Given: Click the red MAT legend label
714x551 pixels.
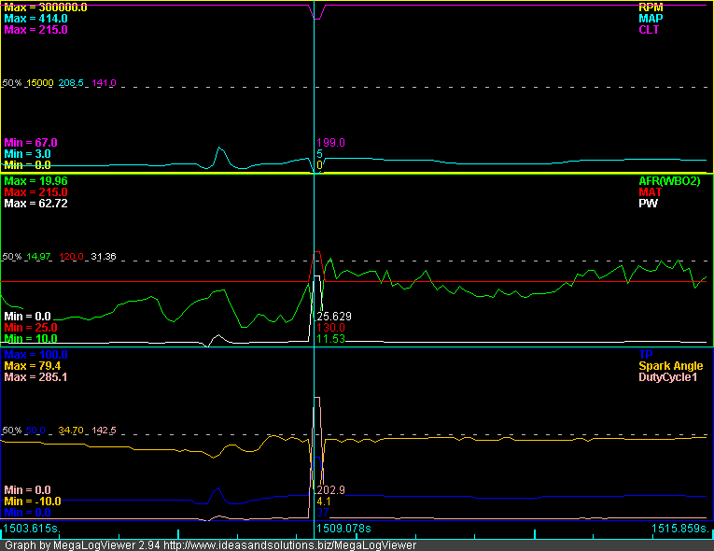Looking at the screenshot, I should pyautogui.click(x=651, y=191).
